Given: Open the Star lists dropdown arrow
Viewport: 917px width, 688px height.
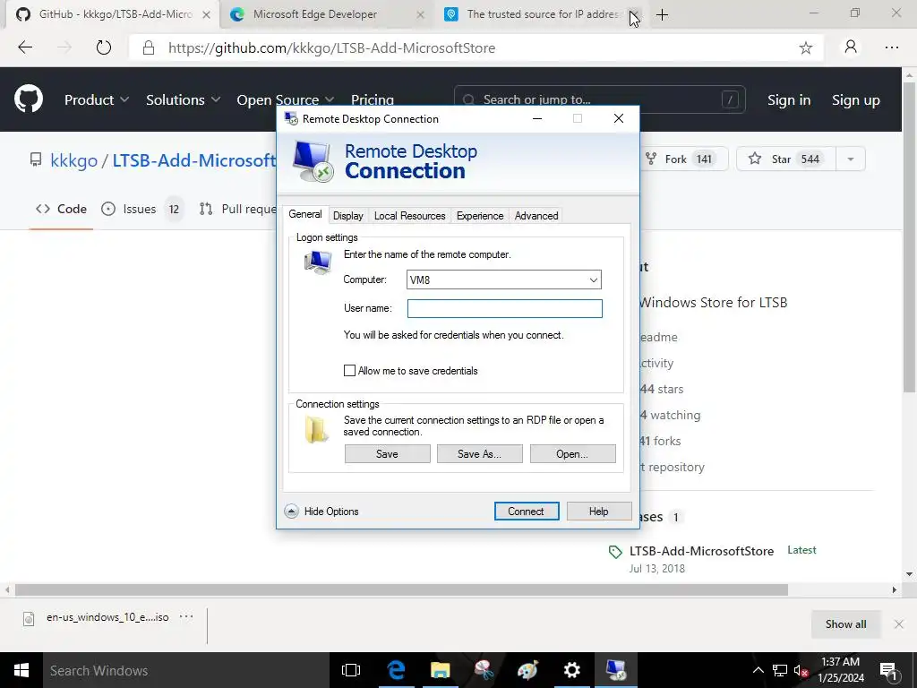Looking at the screenshot, I should tap(851, 159).
